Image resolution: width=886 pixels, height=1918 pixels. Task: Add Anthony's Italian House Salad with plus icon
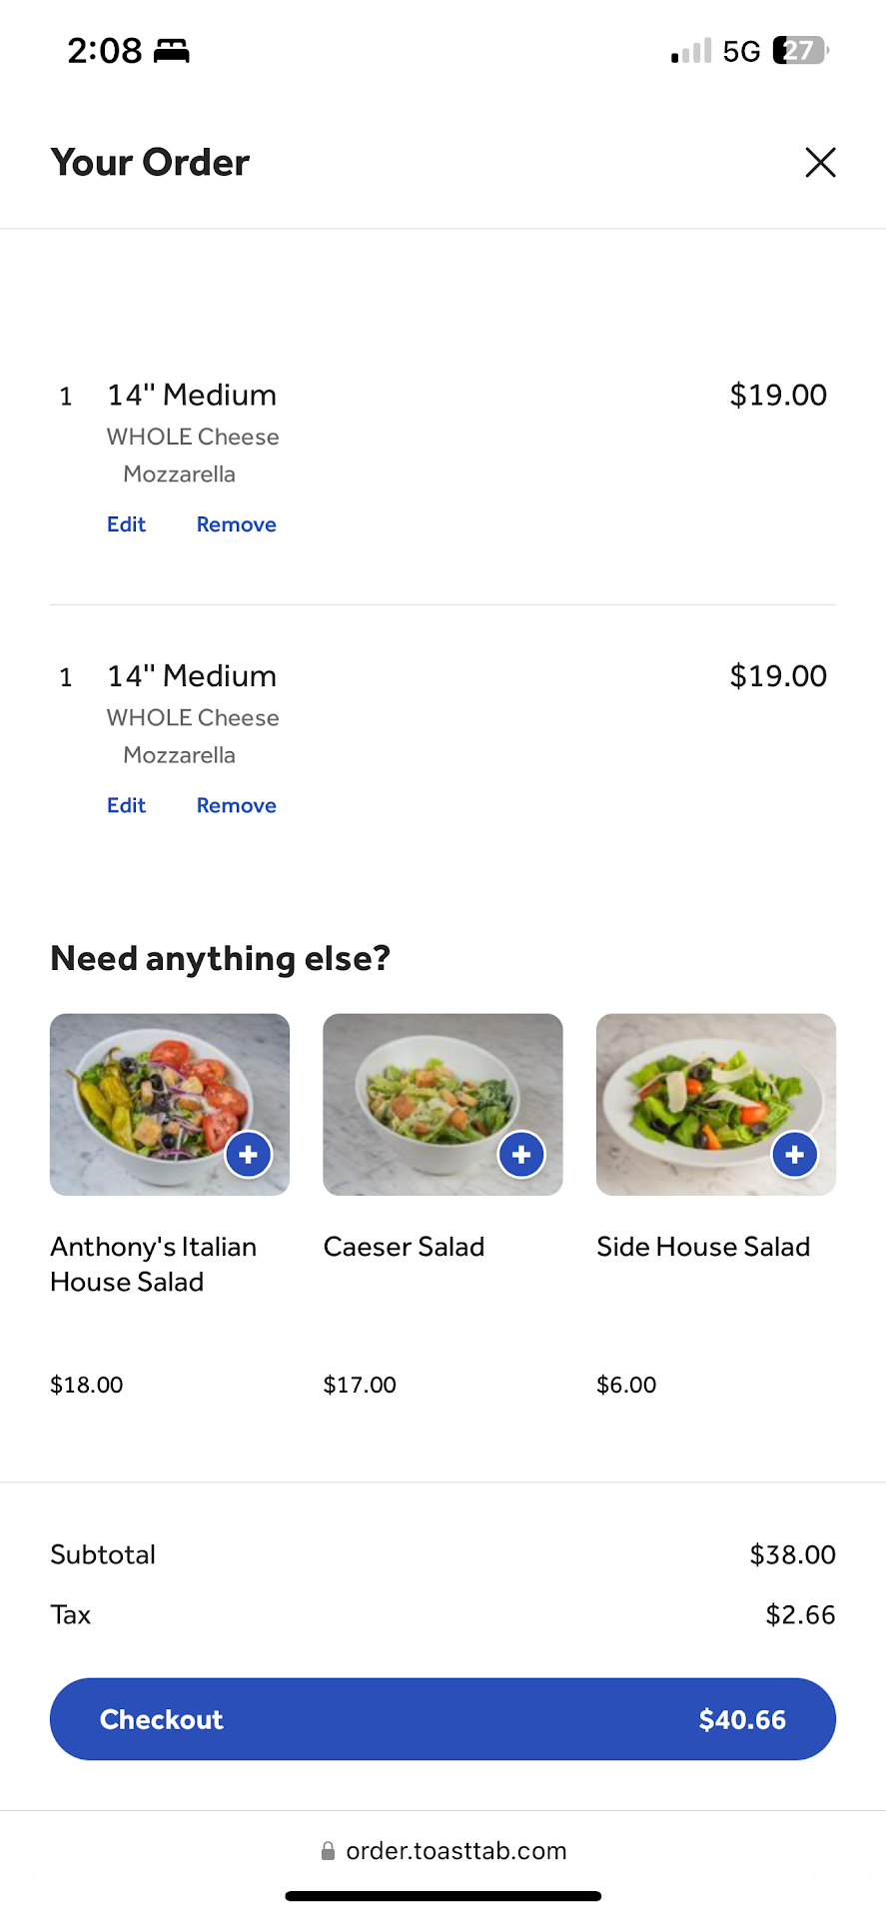click(x=249, y=1155)
